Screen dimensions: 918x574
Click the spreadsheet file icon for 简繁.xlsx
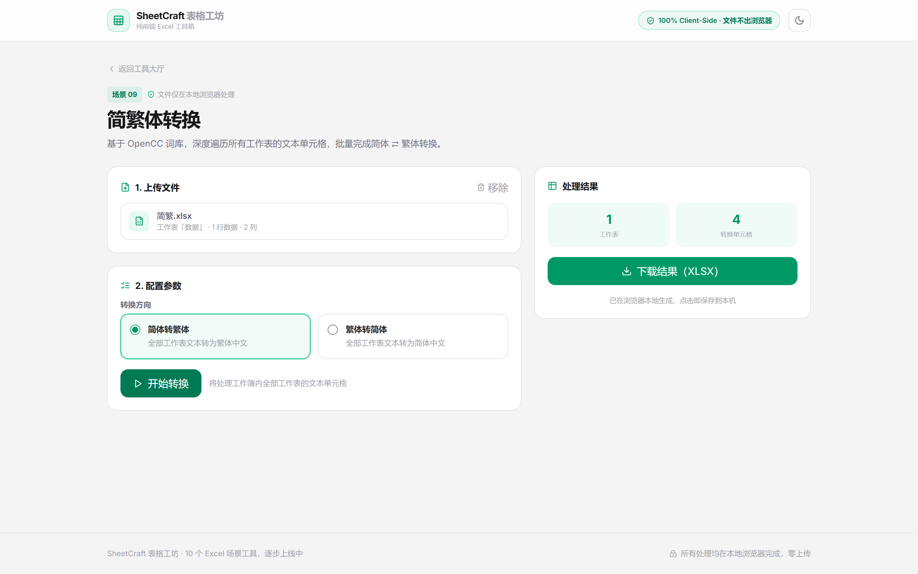coord(139,221)
